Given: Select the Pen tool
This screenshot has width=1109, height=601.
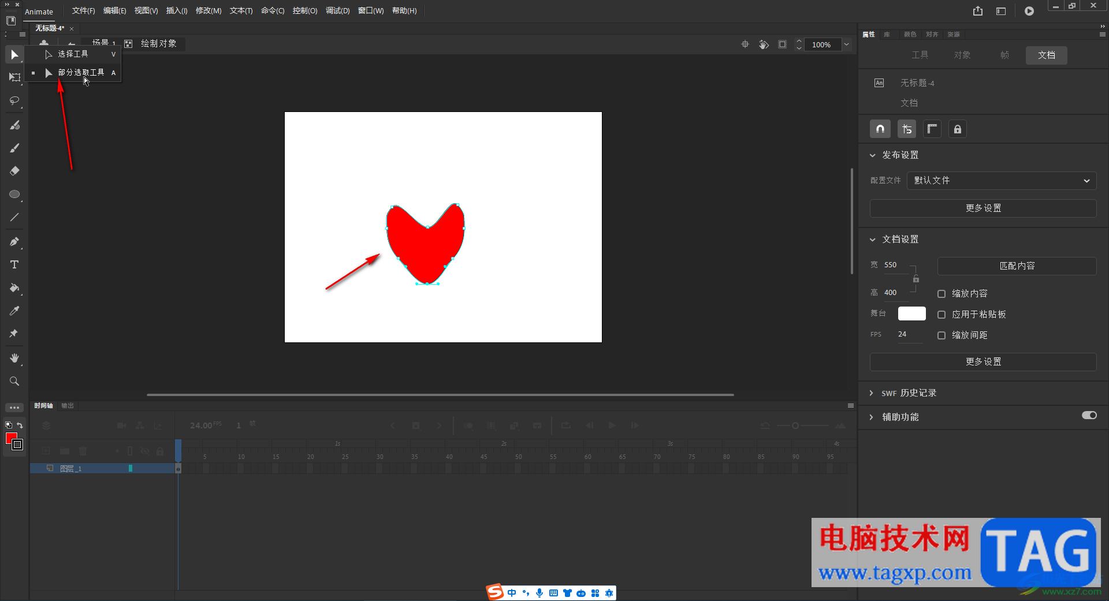Looking at the screenshot, I should coord(14,241).
